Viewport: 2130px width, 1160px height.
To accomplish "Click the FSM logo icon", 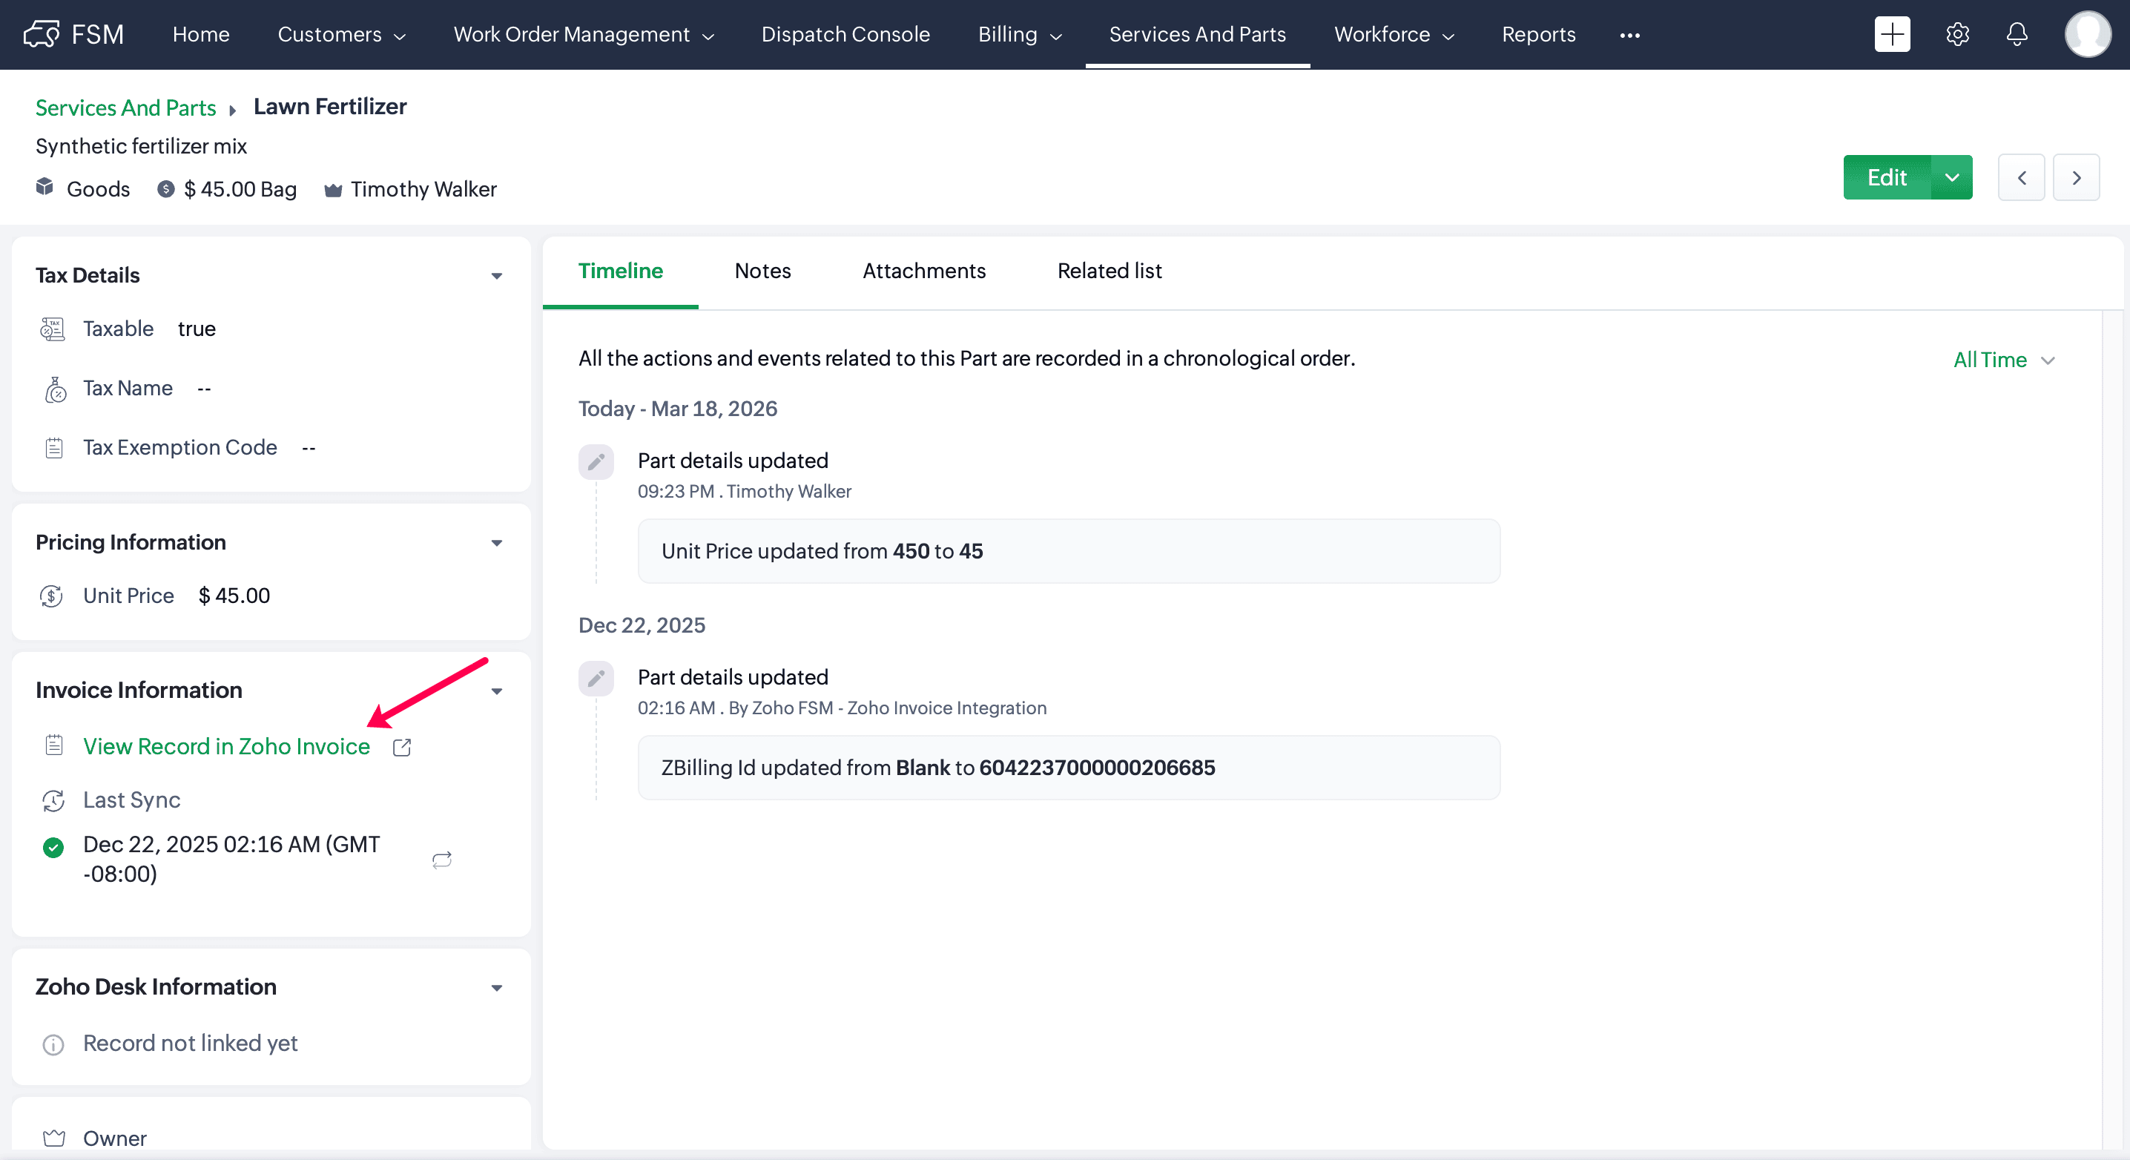I will (x=42, y=35).
